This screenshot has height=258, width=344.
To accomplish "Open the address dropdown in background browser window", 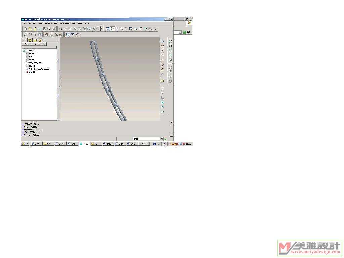I will point(180,32).
